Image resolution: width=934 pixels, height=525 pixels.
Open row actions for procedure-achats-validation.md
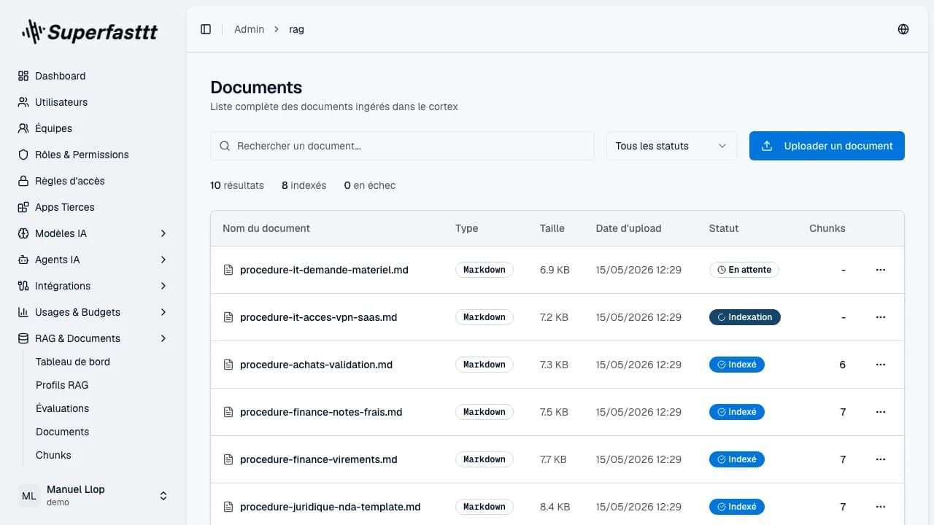coord(881,365)
